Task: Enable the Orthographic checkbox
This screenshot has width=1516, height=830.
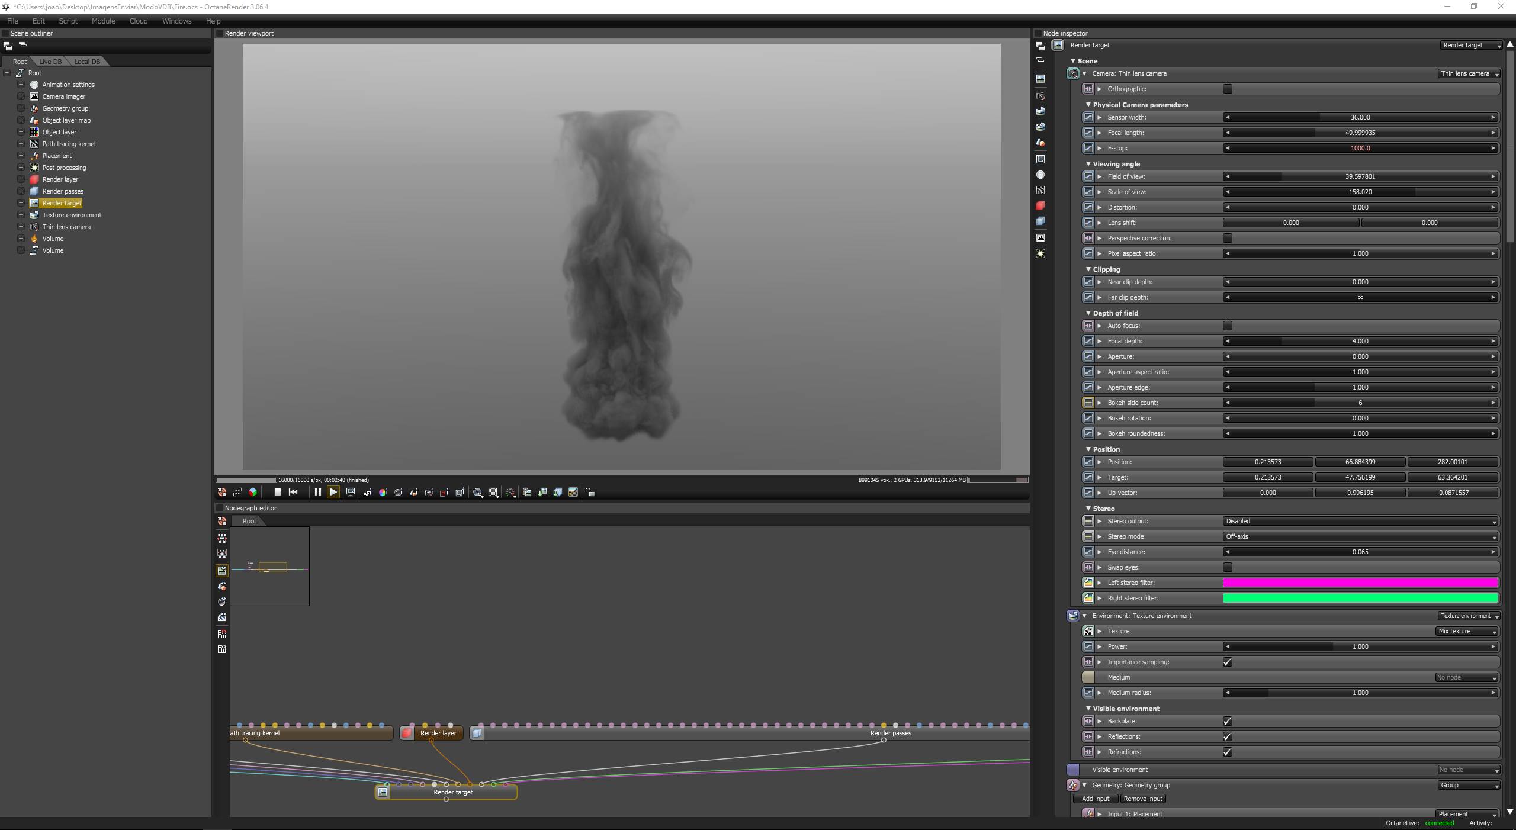Action: [1227, 89]
